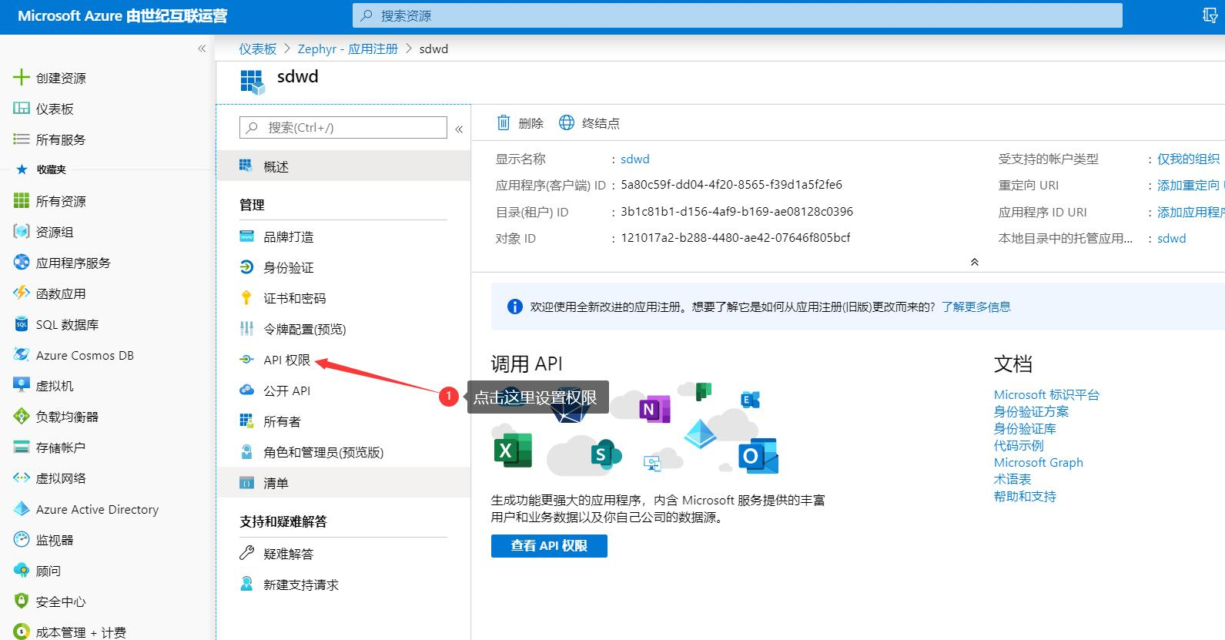Open the 新建支持请求 menu item

pos(343,585)
